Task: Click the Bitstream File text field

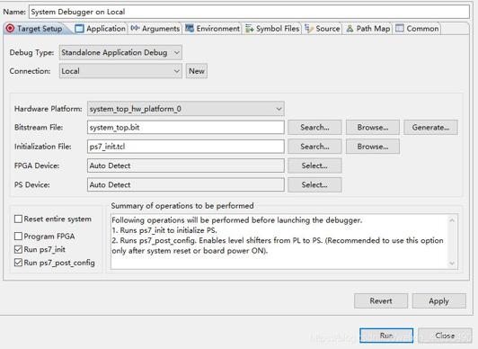Action: pos(186,128)
